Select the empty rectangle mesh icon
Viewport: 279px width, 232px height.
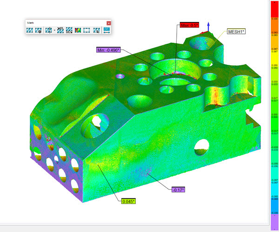pos(86,30)
